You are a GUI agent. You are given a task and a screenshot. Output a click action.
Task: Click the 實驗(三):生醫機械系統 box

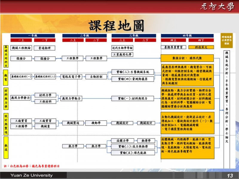coord(132,72)
